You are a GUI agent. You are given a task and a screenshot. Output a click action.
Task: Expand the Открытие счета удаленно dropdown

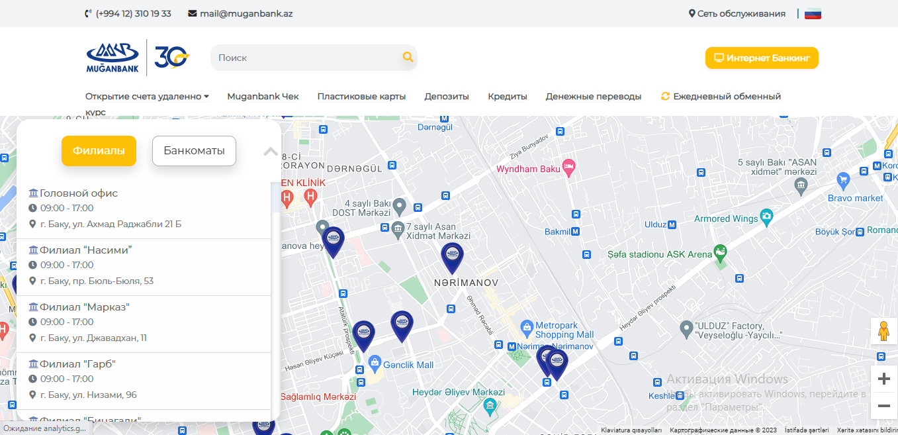[147, 97]
